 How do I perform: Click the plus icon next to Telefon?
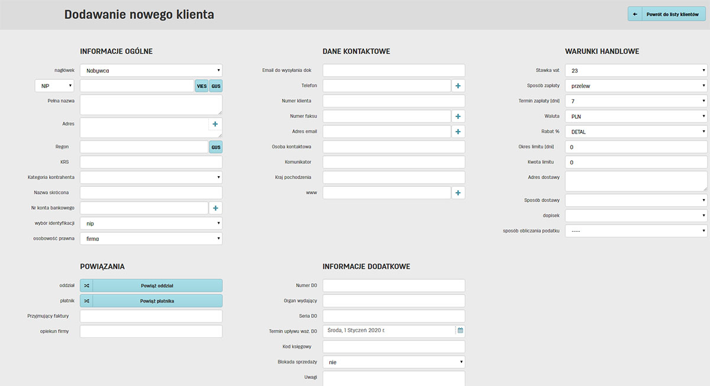tap(458, 86)
